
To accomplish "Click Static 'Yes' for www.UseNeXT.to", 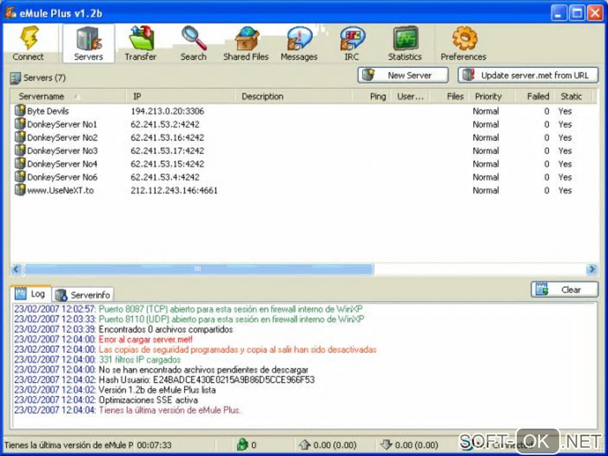I will point(565,190).
